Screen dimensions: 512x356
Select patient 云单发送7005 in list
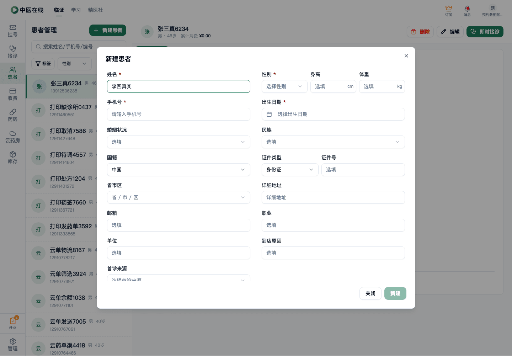[79, 325]
